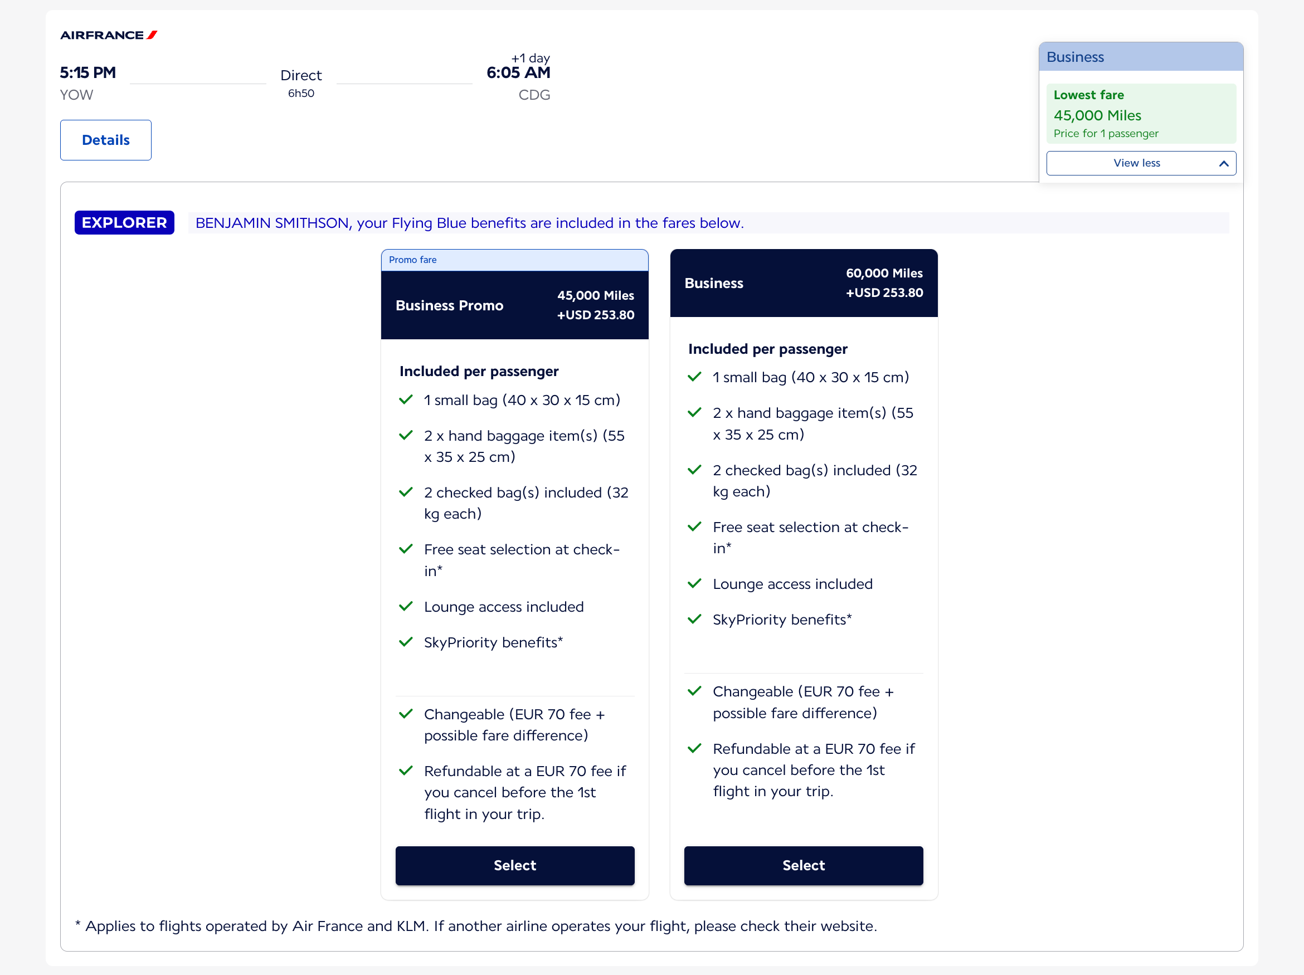Click the CDG airport code
1304x975 pixels.
pos(534,95)
